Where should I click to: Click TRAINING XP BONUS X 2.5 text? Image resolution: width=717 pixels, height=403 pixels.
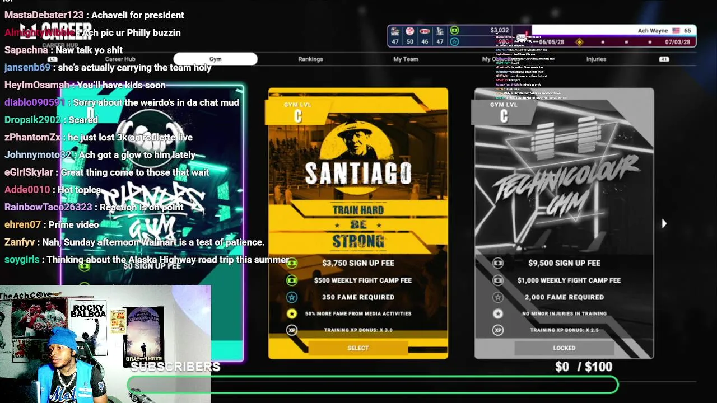tap(564, 330)
